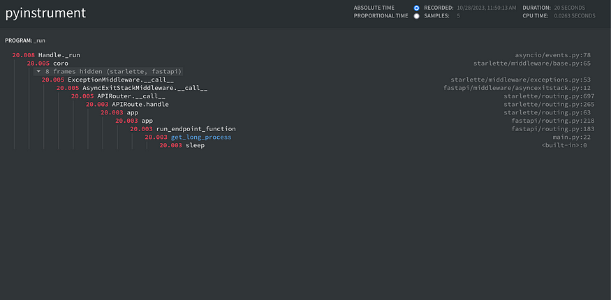
Task: Click the Duration 20 SECONDS value
Action: point(569,8)
